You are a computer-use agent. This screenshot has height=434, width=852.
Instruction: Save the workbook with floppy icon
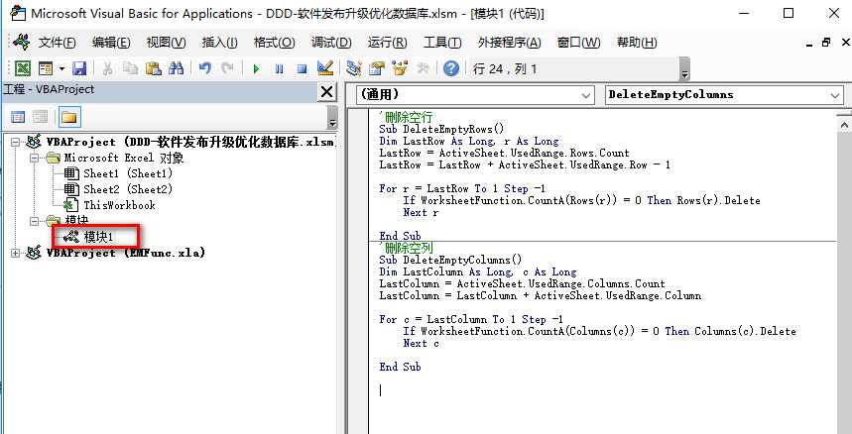[x=79, y=68]
